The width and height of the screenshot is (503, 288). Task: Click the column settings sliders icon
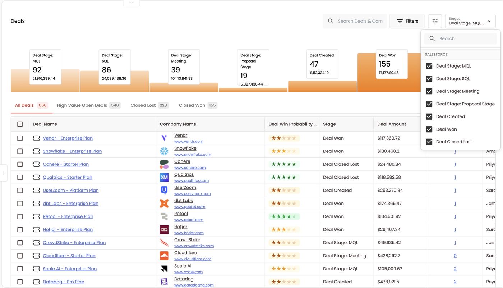click(435, 21)
